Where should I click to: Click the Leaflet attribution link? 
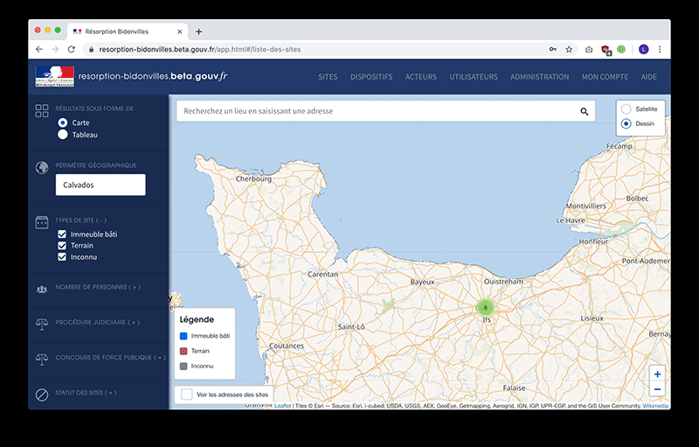282,406
